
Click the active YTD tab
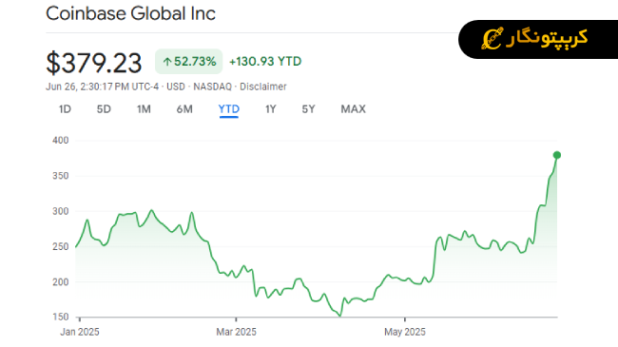tap(228, 109)
